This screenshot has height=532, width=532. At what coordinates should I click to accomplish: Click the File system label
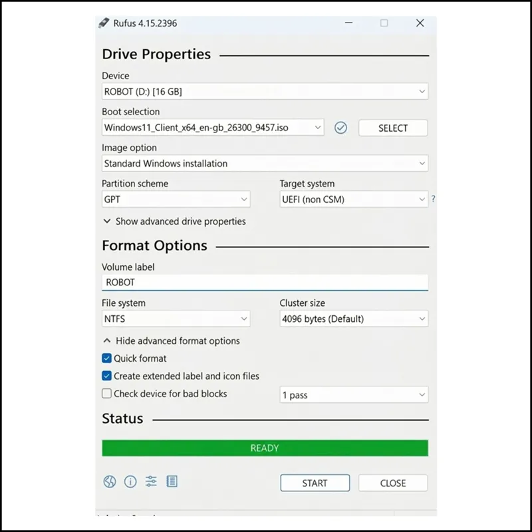point(124,303)
